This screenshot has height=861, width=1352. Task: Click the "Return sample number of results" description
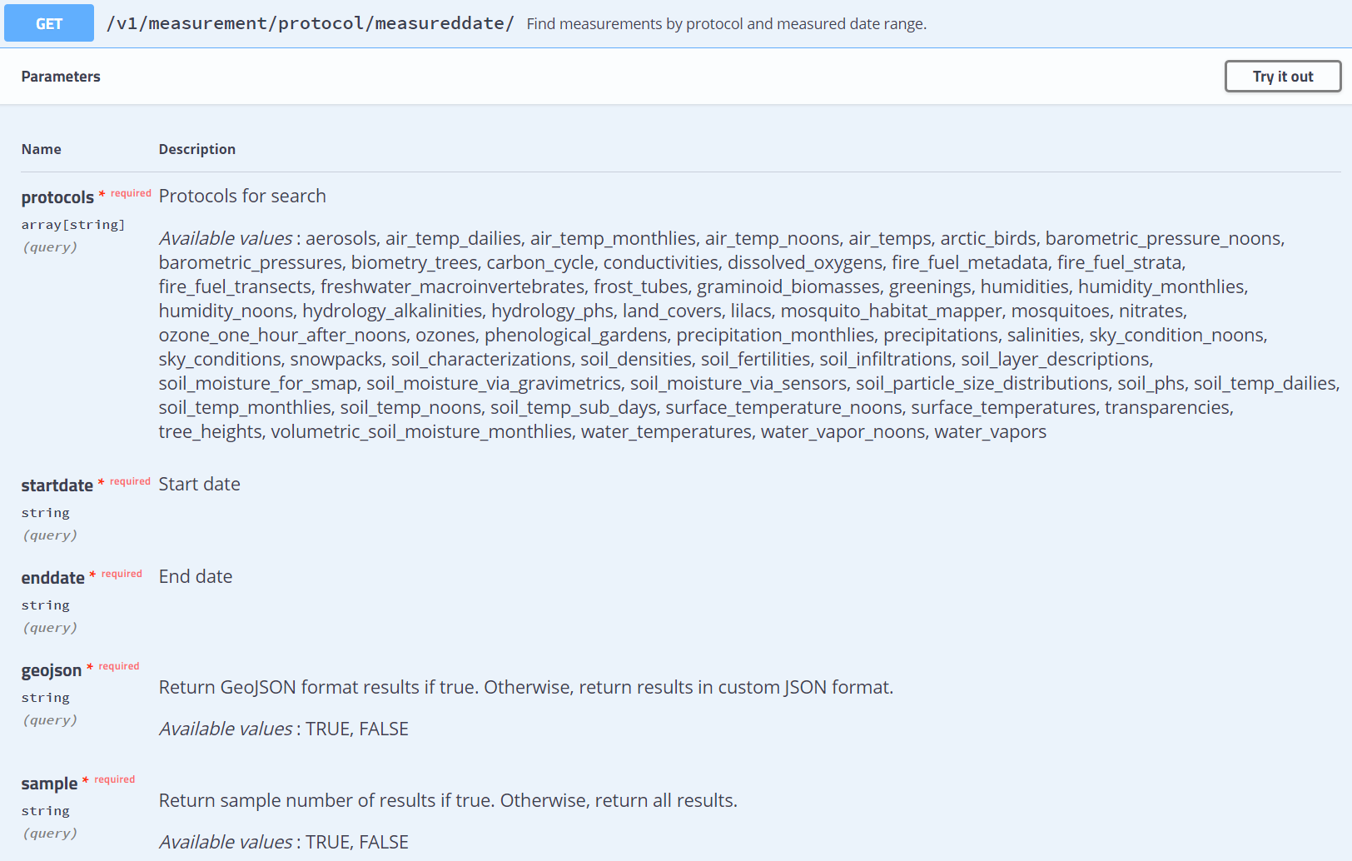pos(448,801)
